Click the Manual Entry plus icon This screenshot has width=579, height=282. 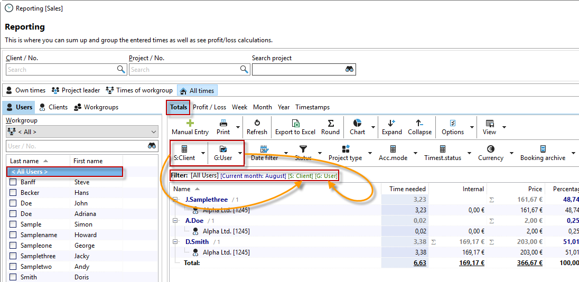190,123
